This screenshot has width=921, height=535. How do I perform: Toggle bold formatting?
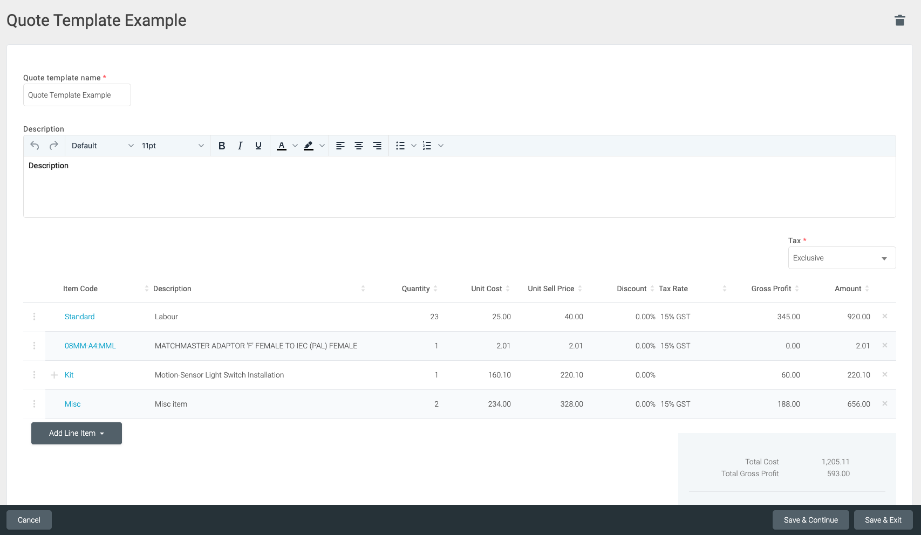pyautogui.click(x=222, y=146)
